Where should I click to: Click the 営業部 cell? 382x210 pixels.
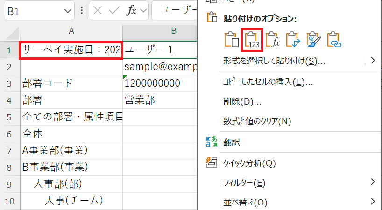click(x=160, y=100)
